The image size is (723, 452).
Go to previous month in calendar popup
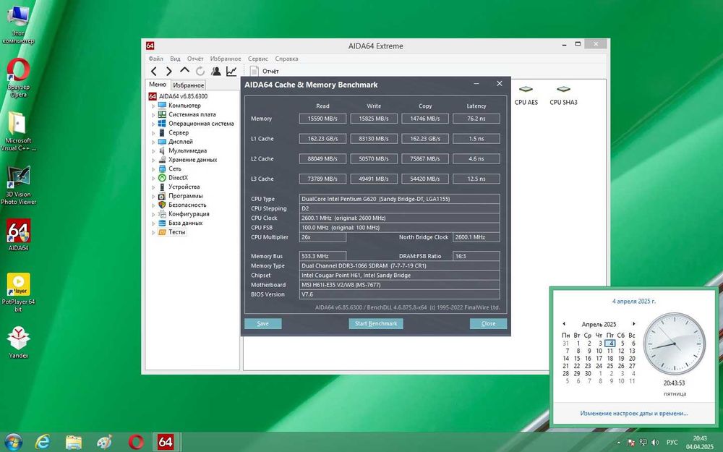[x=564, y=324]
